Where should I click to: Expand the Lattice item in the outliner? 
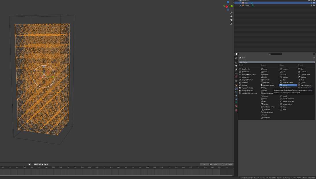coord(240,5)
